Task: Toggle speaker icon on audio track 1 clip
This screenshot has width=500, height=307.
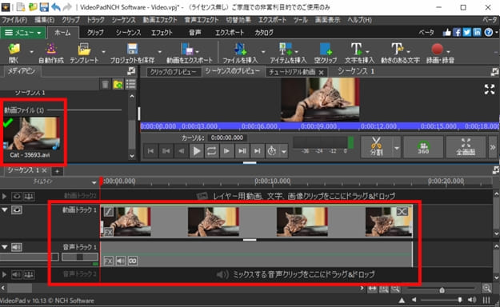Action: (121, 261)
